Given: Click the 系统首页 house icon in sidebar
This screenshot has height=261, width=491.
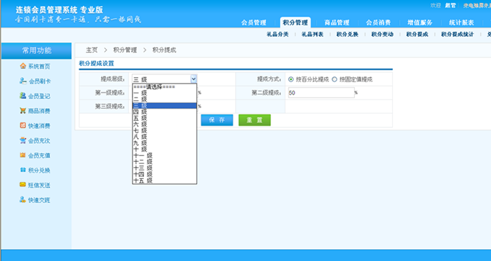Looking at the screenshot, I should point(23,66).
